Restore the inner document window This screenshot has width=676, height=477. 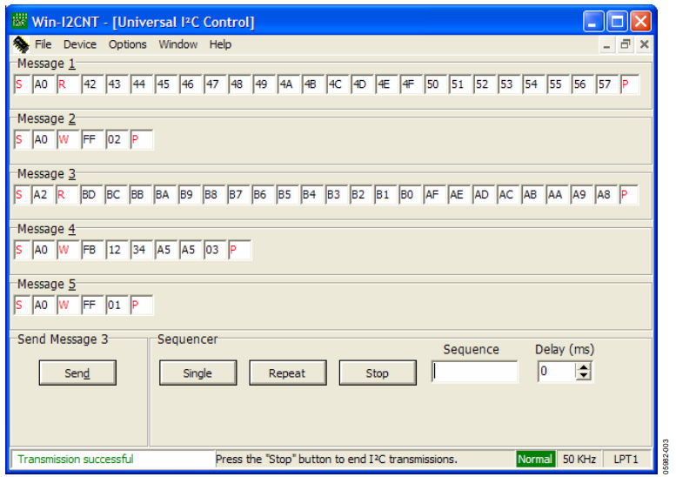click(x=626, y=44)
